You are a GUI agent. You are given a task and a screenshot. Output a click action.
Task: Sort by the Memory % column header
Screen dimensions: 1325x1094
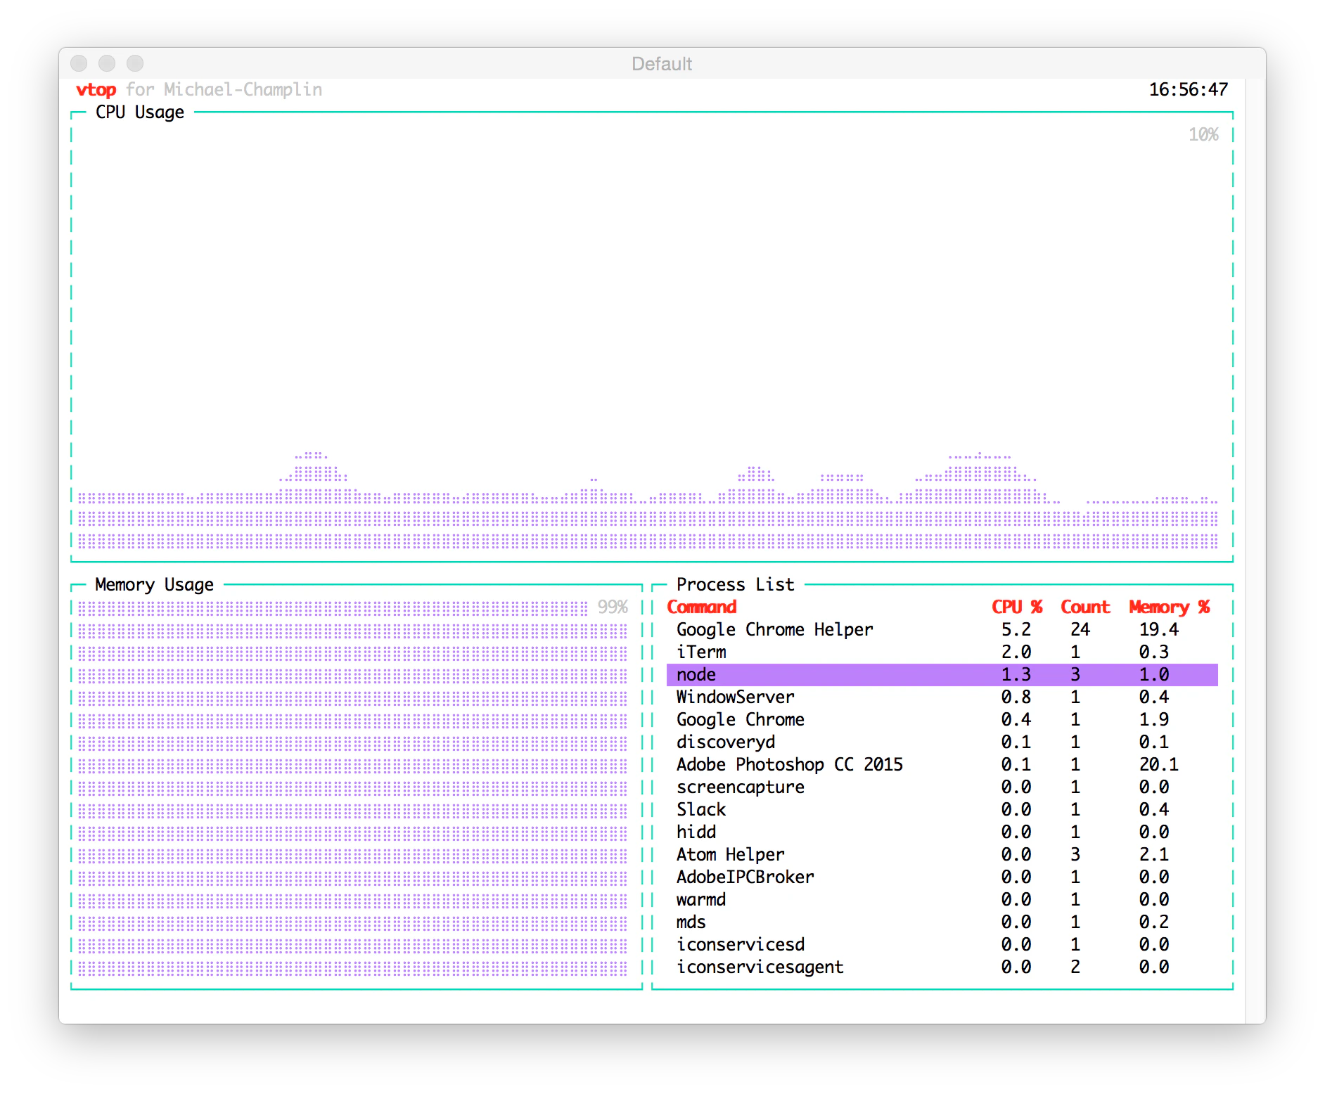click(1169, 607)
